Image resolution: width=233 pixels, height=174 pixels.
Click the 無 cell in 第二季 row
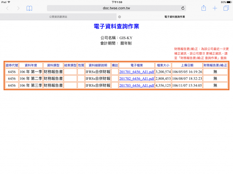[215, 79]
